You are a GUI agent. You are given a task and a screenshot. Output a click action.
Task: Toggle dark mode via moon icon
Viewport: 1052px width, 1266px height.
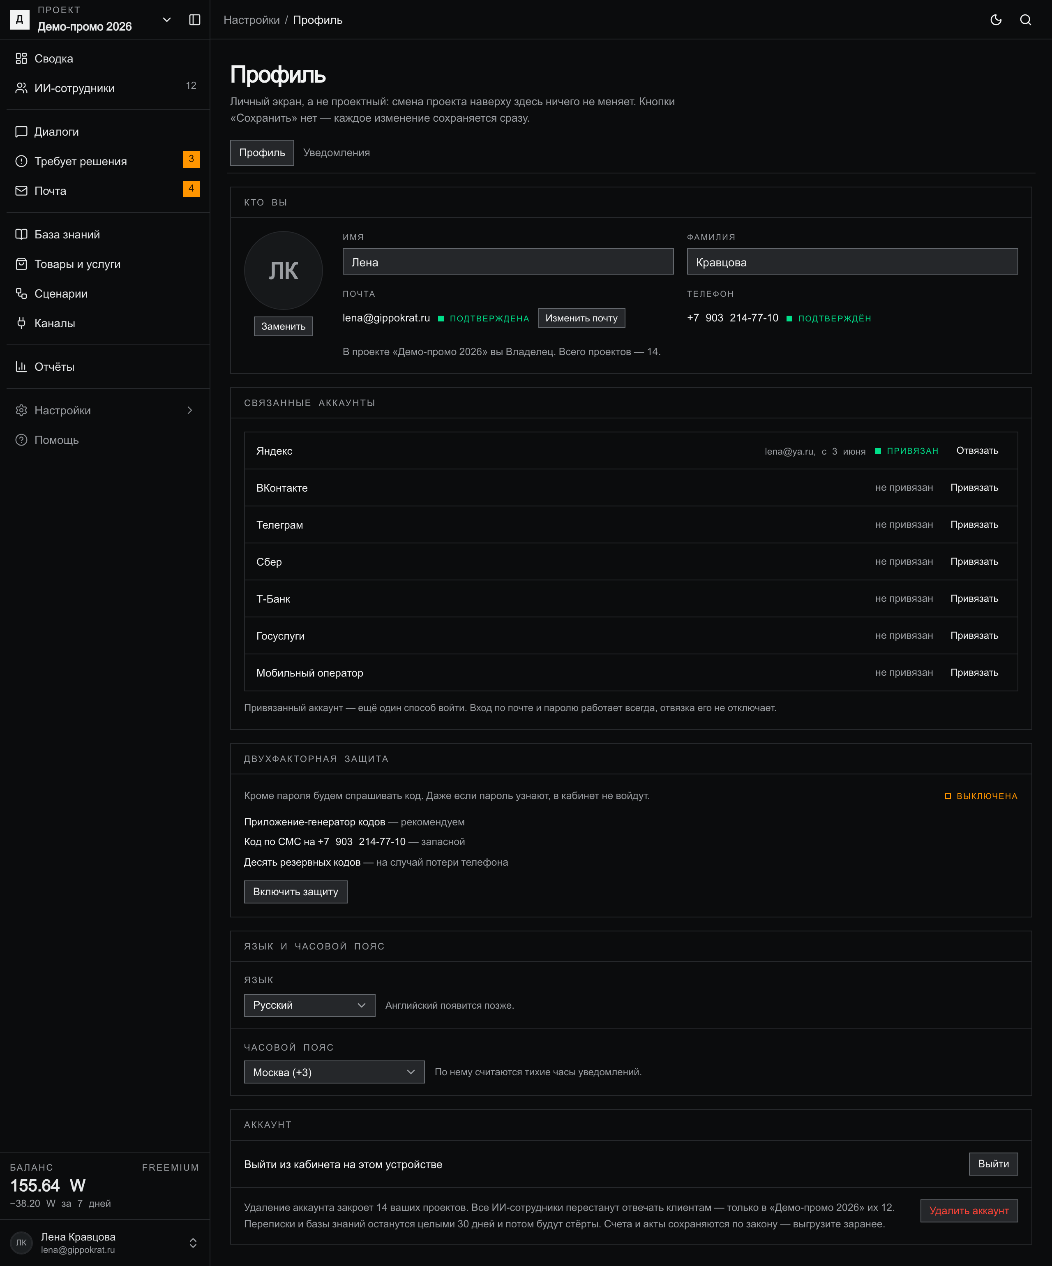(996, 20)
